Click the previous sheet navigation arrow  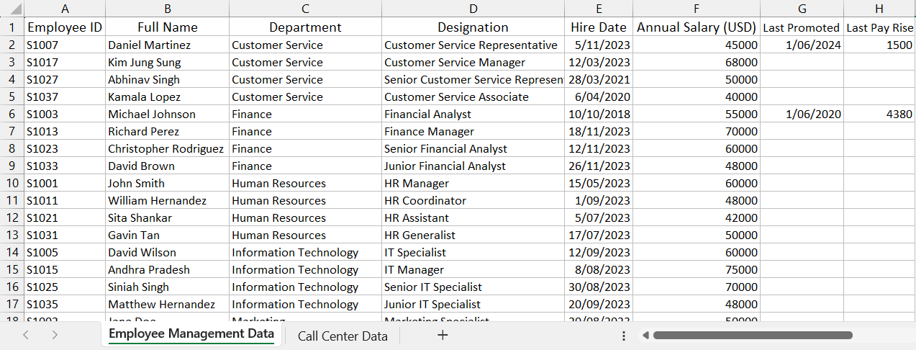tap(26, 335)
